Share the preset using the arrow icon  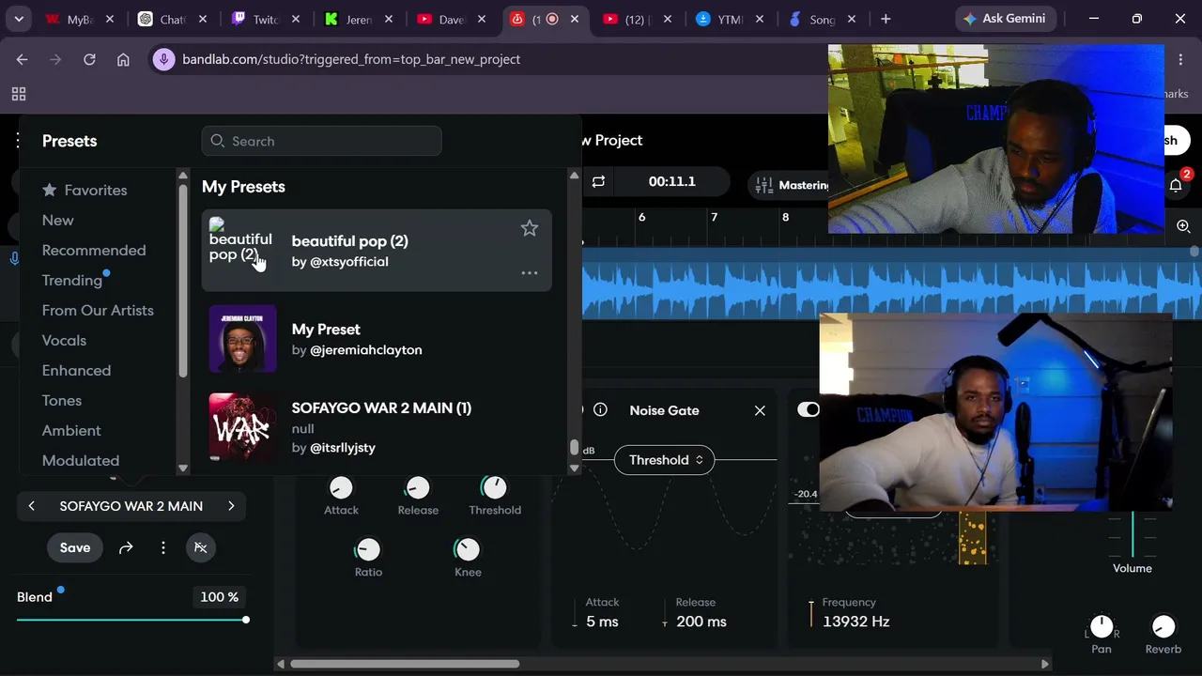tap(126, 547)
